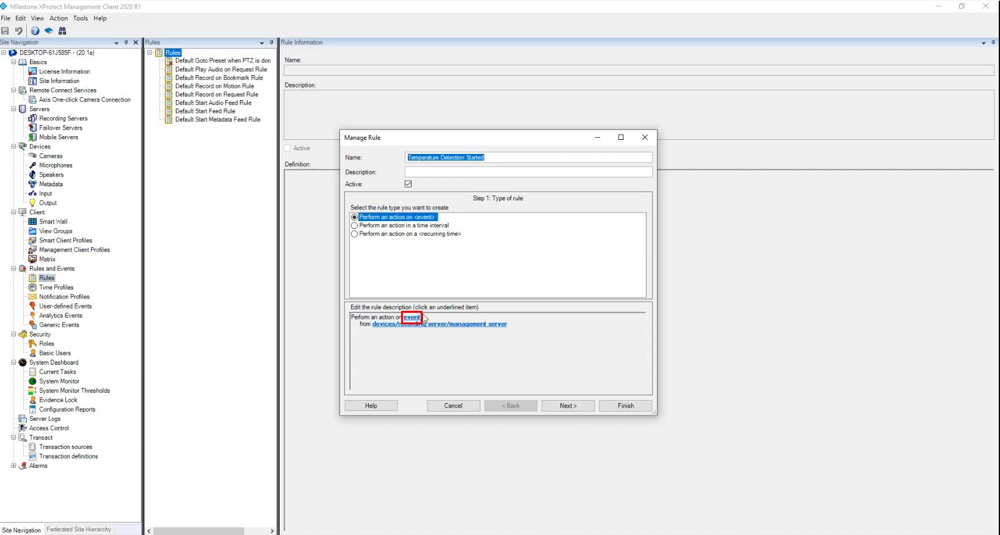Click the Output lightbulb icon
Screen dimensions: 1000x535
(33, 203)
